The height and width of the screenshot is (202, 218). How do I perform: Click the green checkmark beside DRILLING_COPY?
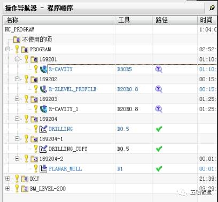coord(159,149)
